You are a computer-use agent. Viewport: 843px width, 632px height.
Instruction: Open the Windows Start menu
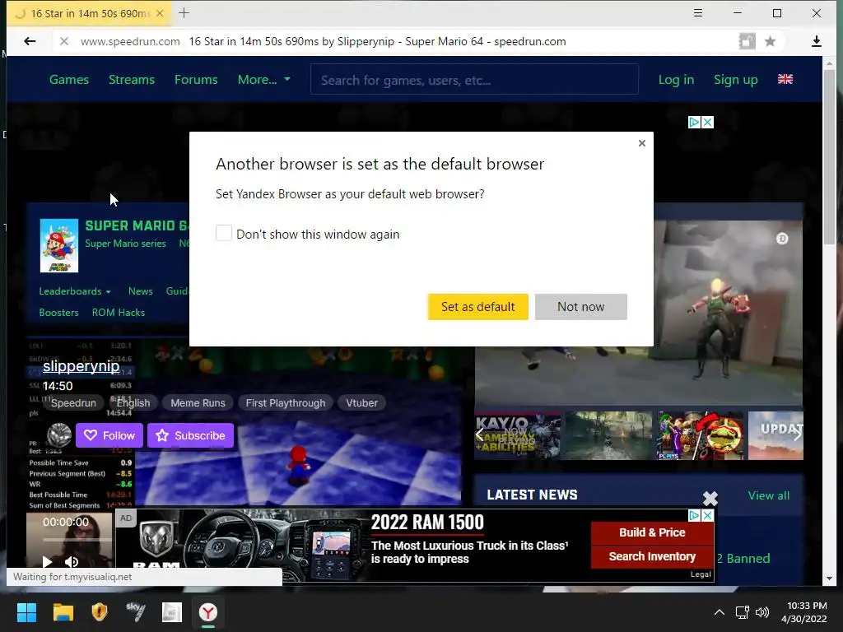click(x=26, y=612)
